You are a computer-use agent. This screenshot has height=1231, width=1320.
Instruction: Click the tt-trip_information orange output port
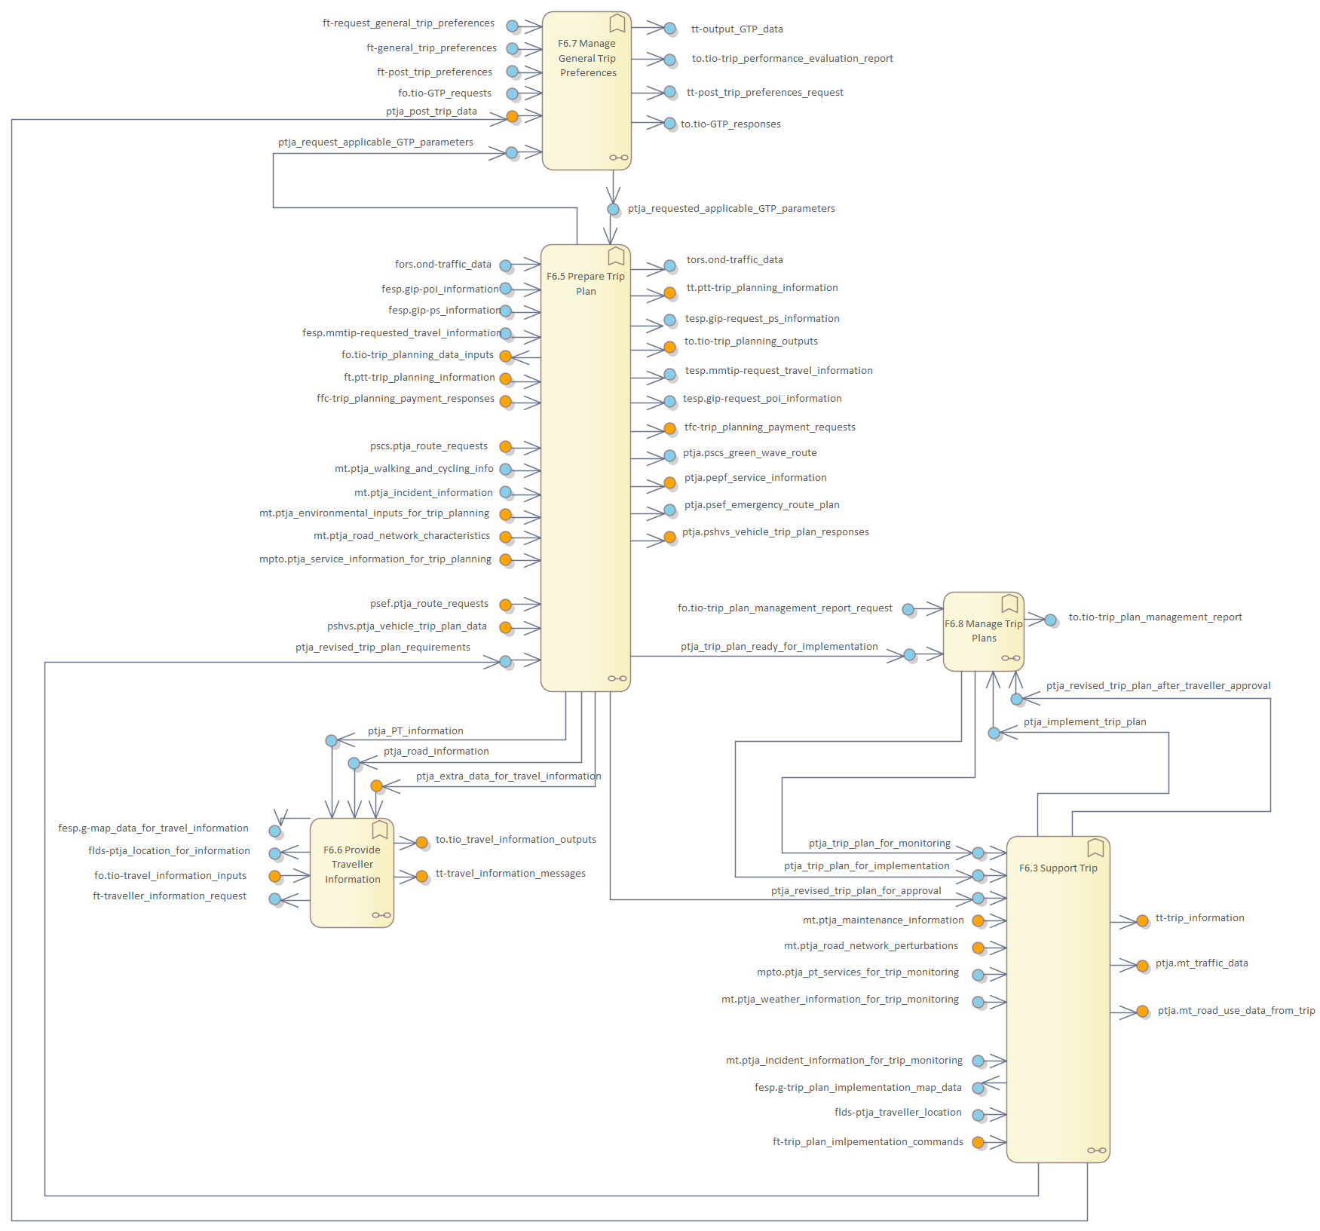tap(1142, 920)
